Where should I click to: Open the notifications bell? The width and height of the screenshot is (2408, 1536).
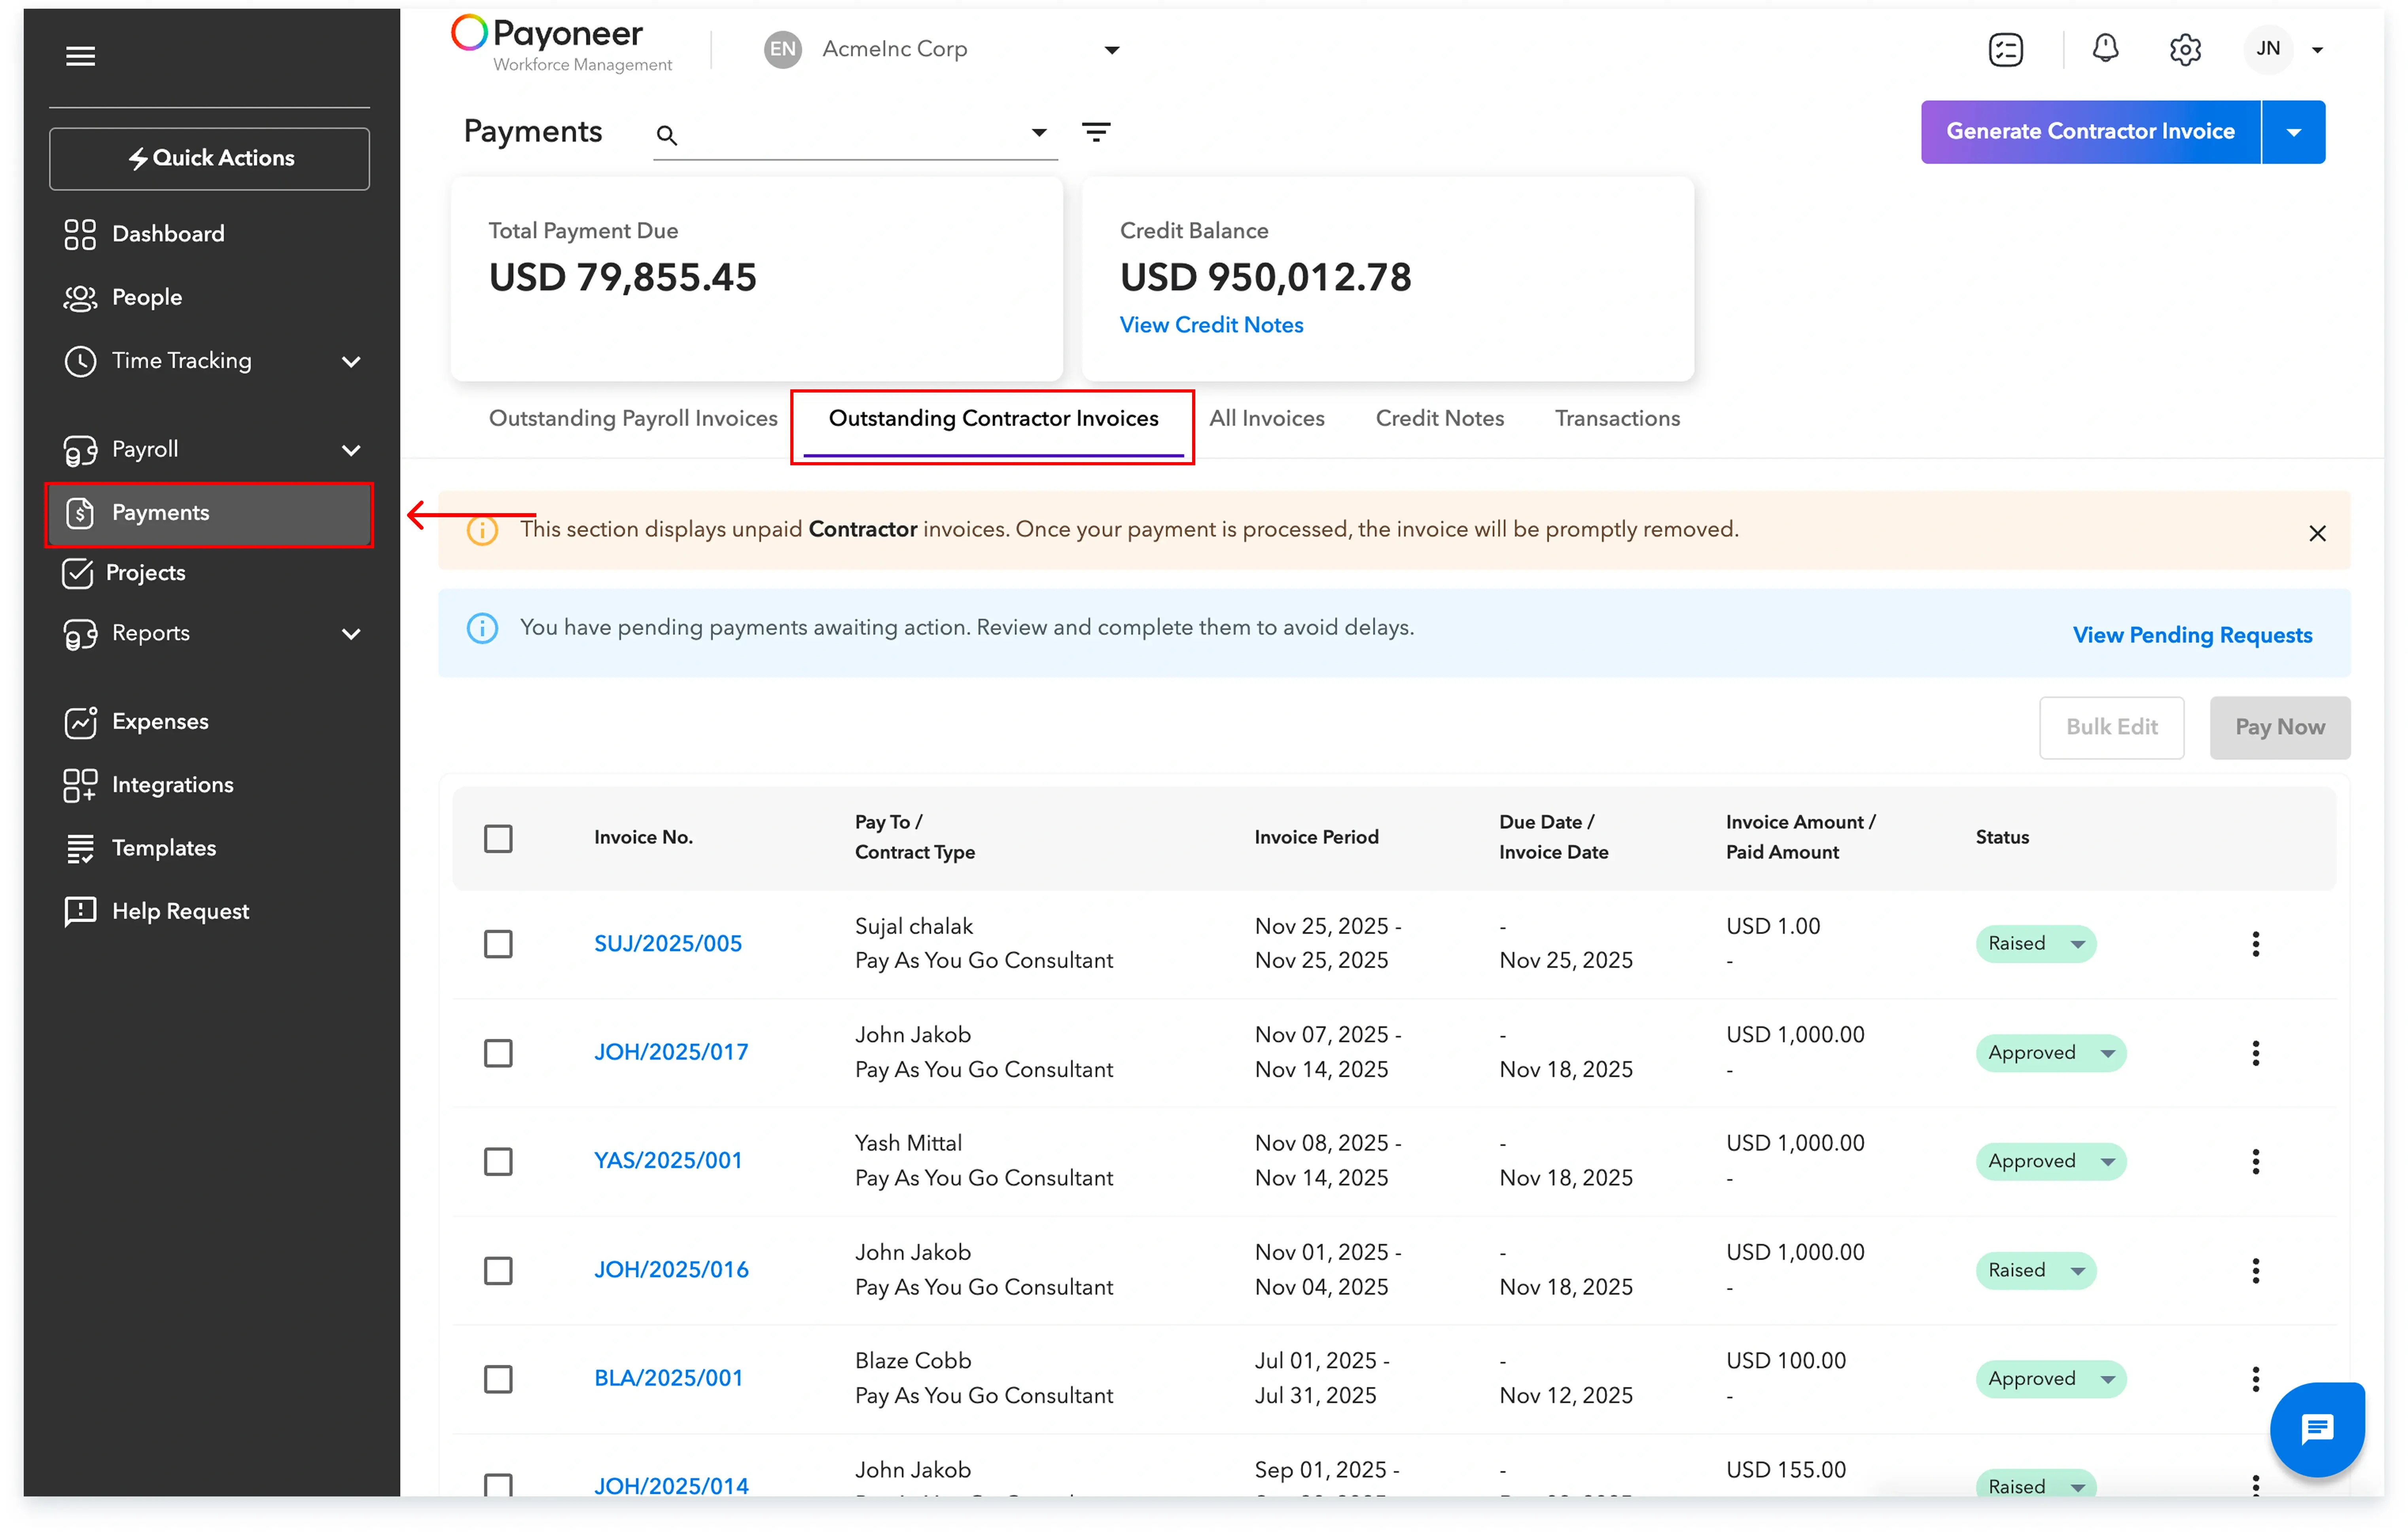[x=2105, y=49]
